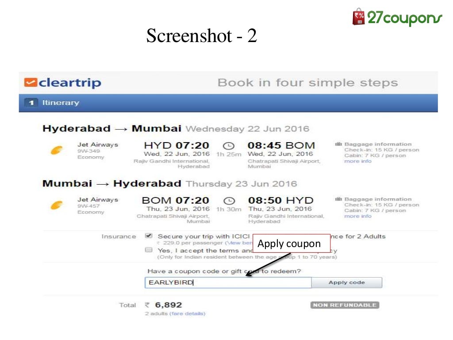Uncheck the ICICI trip insurance checkbox
Screen dimensions: 453x340
(149, 236)
